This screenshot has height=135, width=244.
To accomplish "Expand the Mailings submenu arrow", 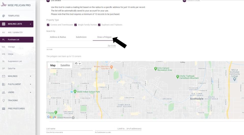I will point(30,76).
